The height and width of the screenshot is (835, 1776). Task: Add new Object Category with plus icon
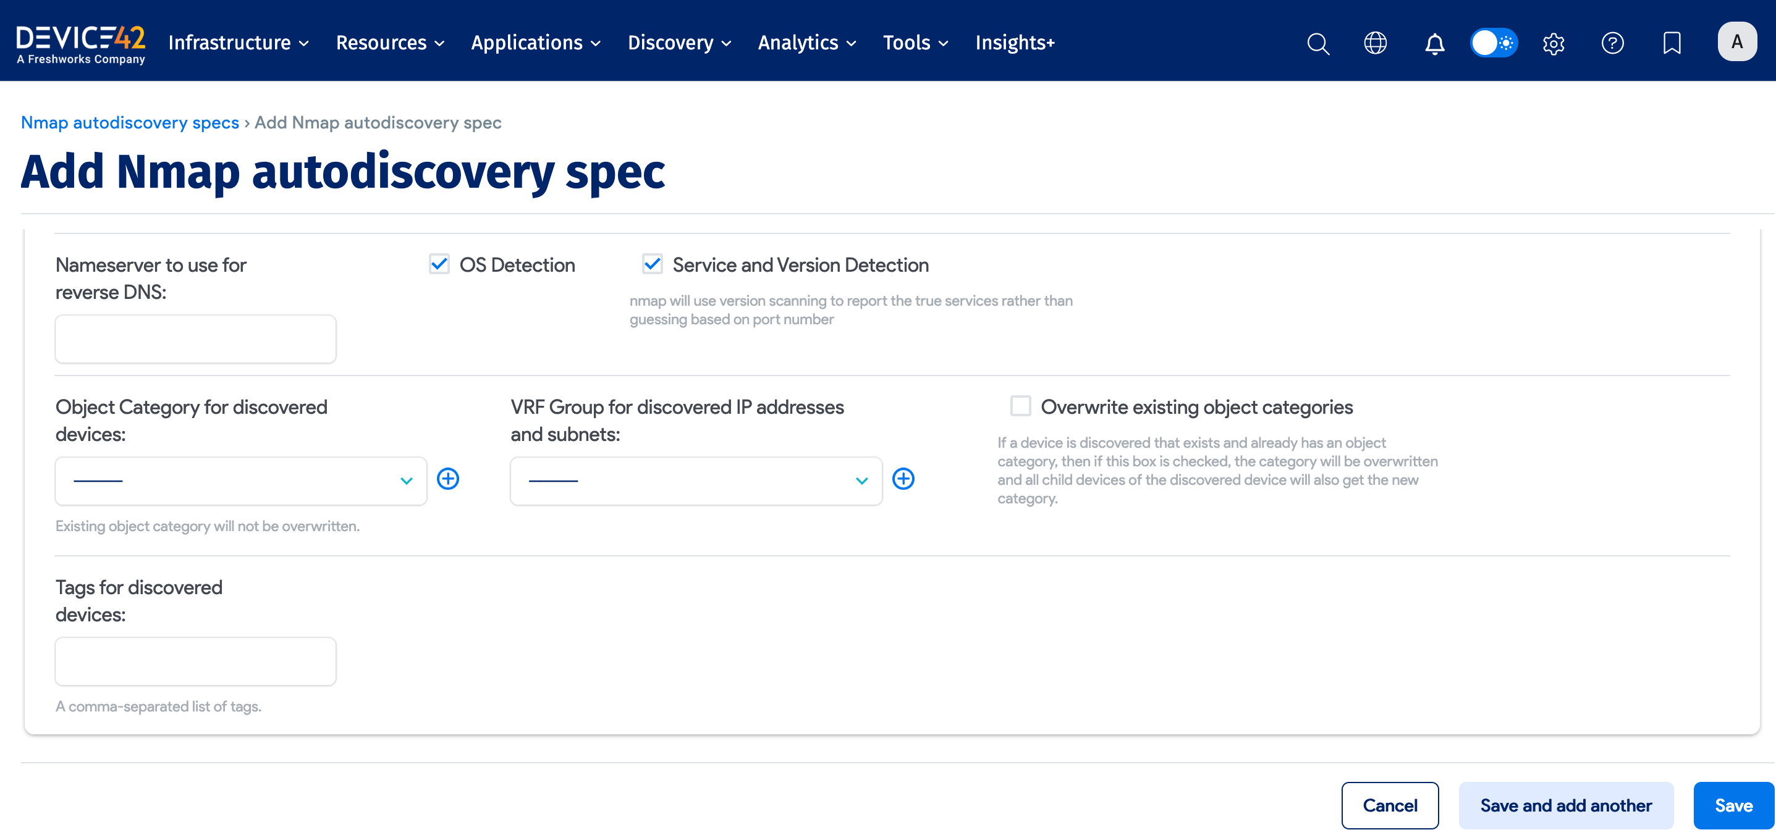448,479
